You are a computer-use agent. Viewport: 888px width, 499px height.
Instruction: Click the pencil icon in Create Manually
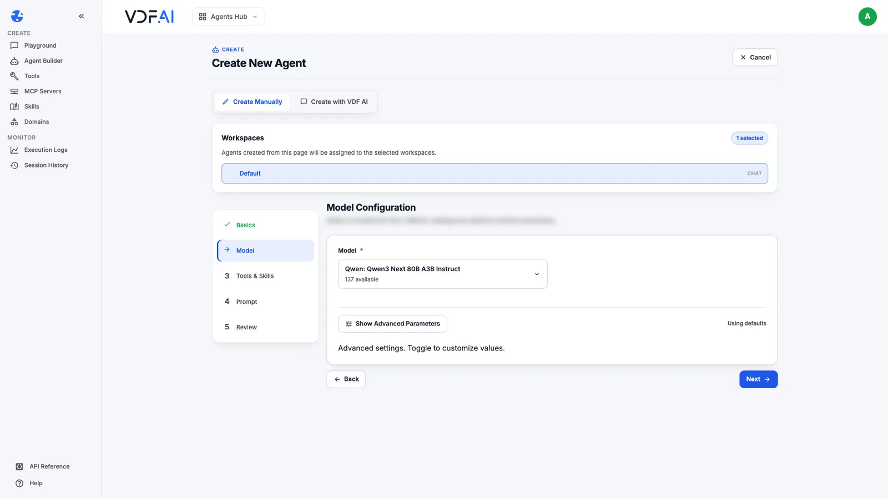click(x=225, y=102)
